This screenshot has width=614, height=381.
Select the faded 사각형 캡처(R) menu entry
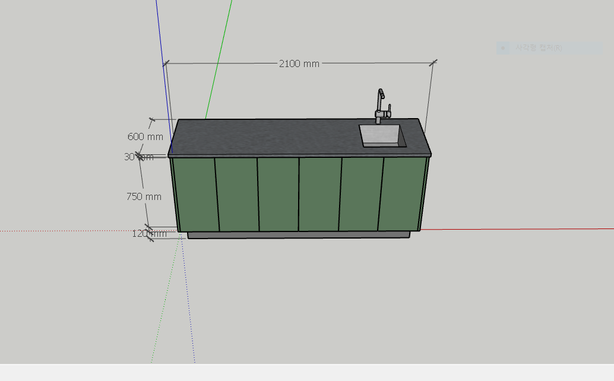click(549, 48)
